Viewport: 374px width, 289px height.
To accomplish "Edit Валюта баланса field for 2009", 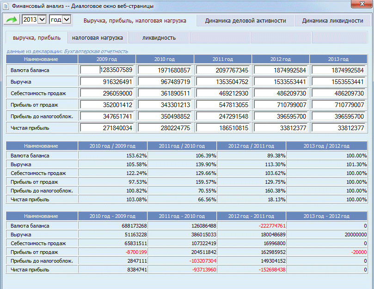I will coord(107,70).
